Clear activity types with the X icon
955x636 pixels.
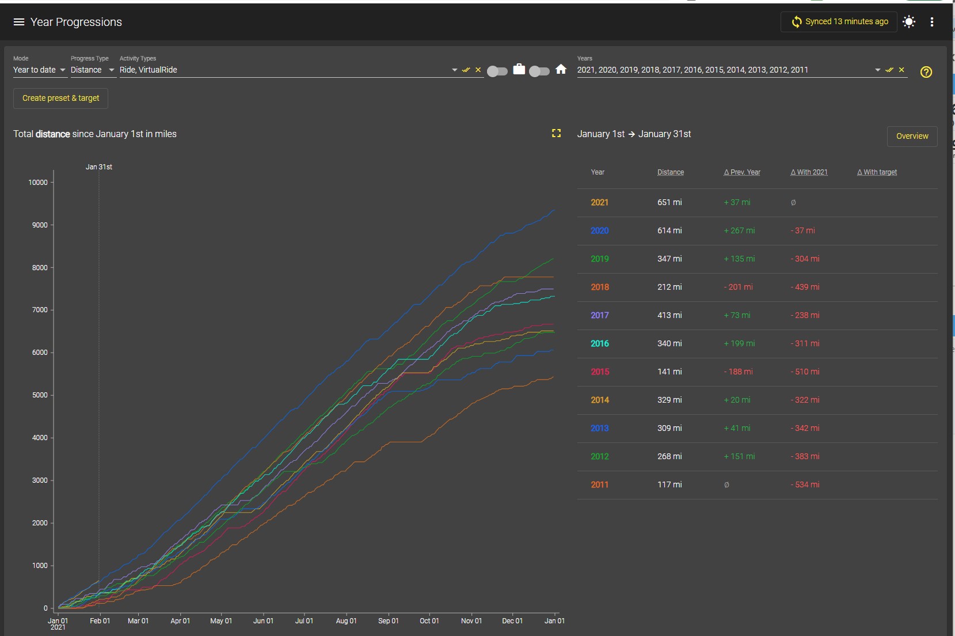click(478, 70)
